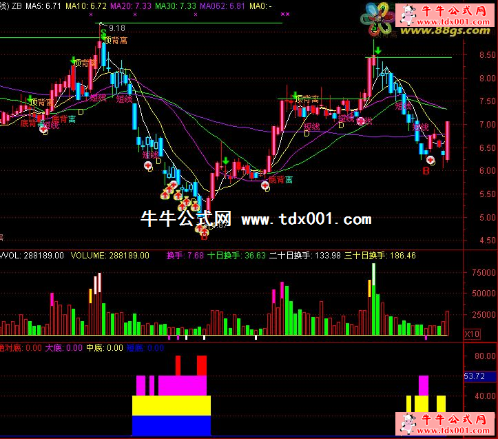
Task: Click the red B signal below 6.50 on the right
Action: (426, 171)
